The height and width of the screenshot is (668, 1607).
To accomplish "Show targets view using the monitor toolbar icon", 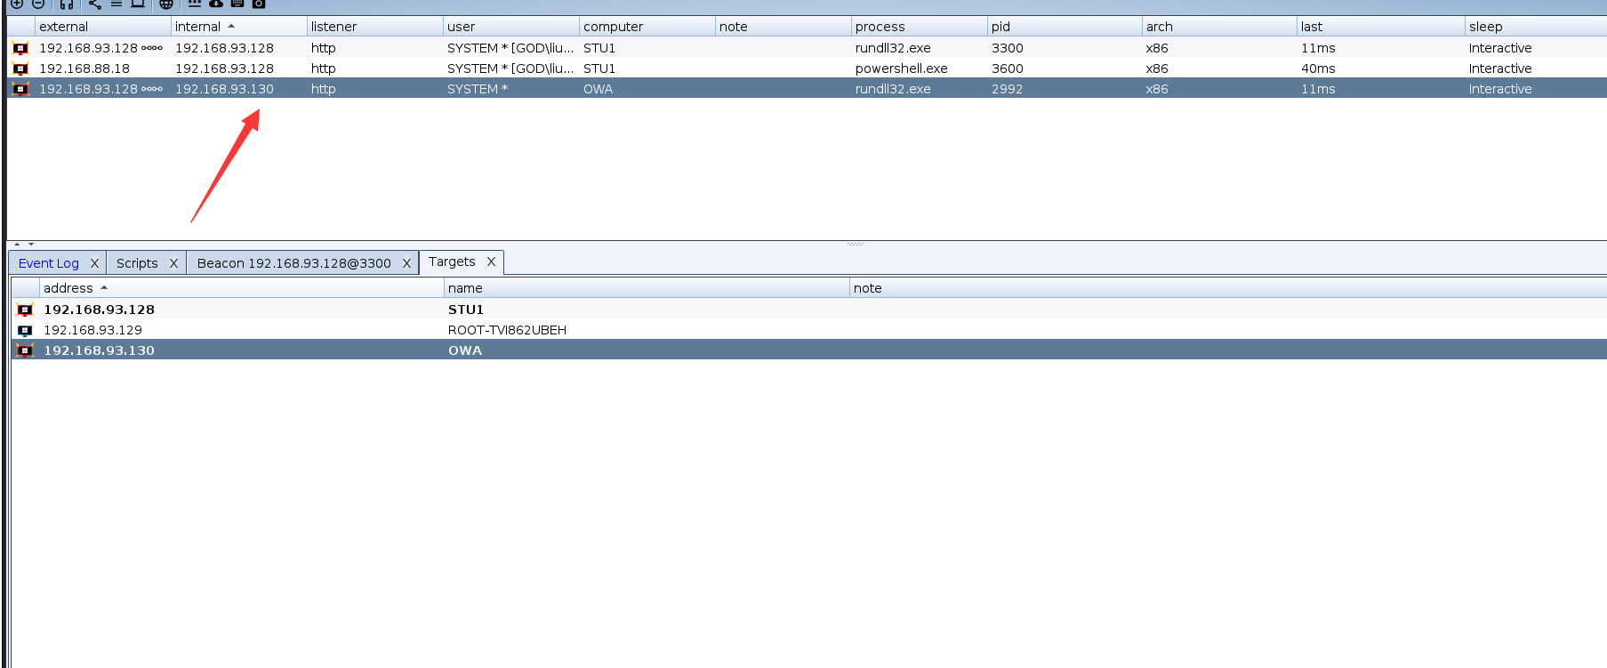I will [138, 4].
